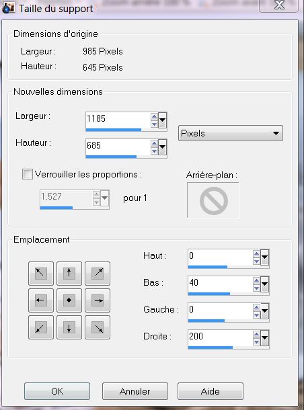Select the top-center placement arrow
The width and height of the screenshot is (304, 410).
(69, 274)
